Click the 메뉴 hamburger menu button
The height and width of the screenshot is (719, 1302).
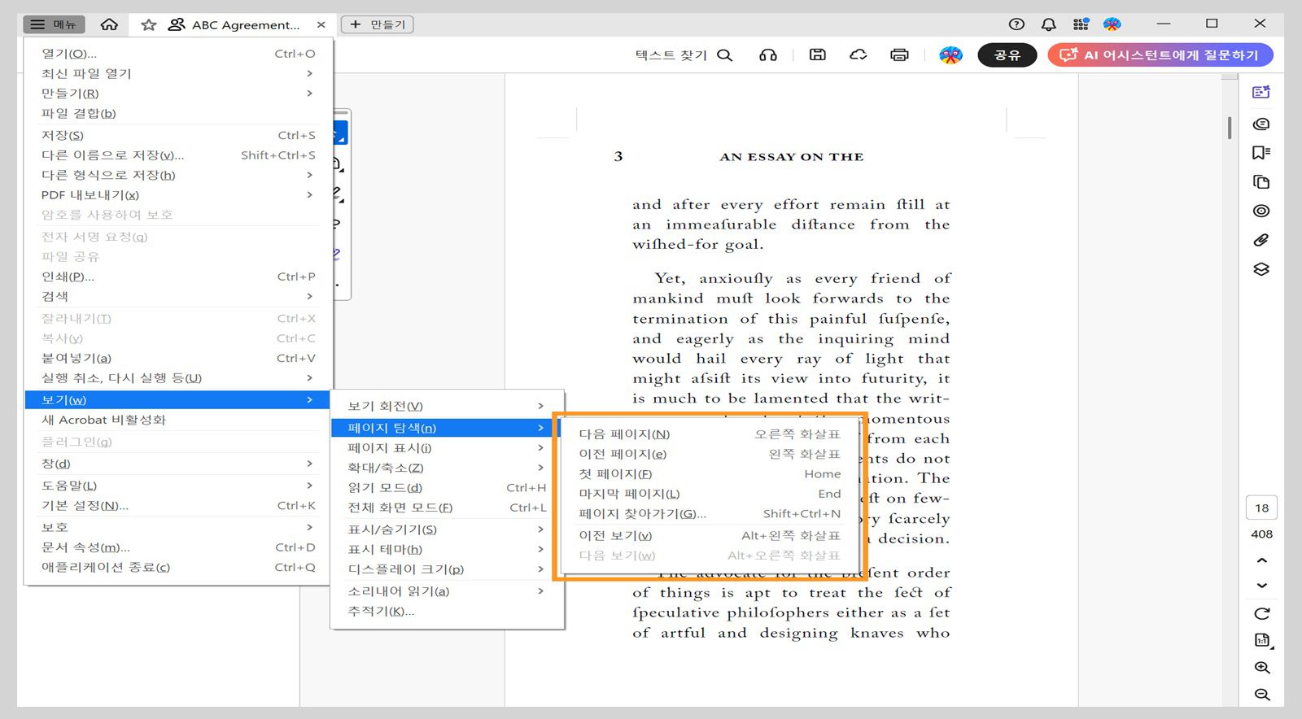54,24
